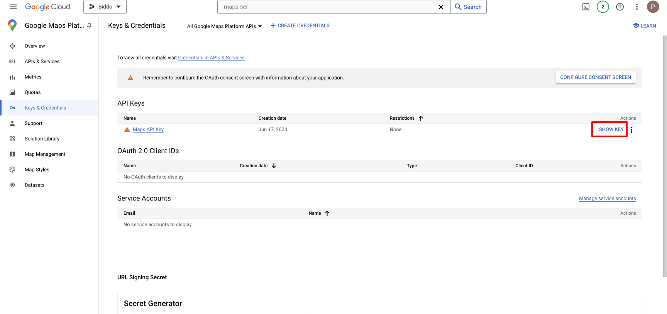Screen dimensions: 667x314
Task: Click the Map Styles palette icon
Action: [x=12, y=170]
